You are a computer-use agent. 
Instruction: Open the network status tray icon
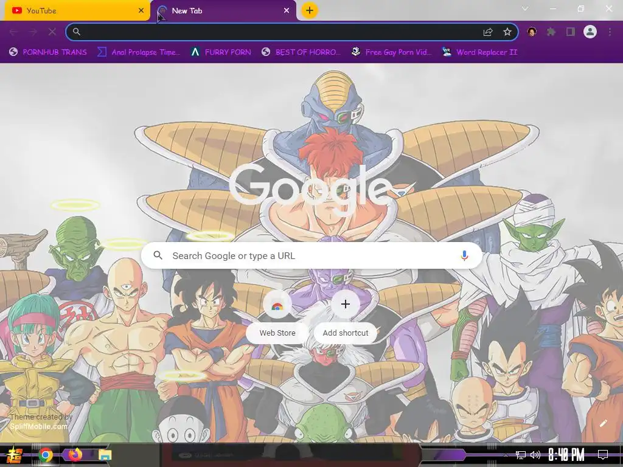coord(521,455)
